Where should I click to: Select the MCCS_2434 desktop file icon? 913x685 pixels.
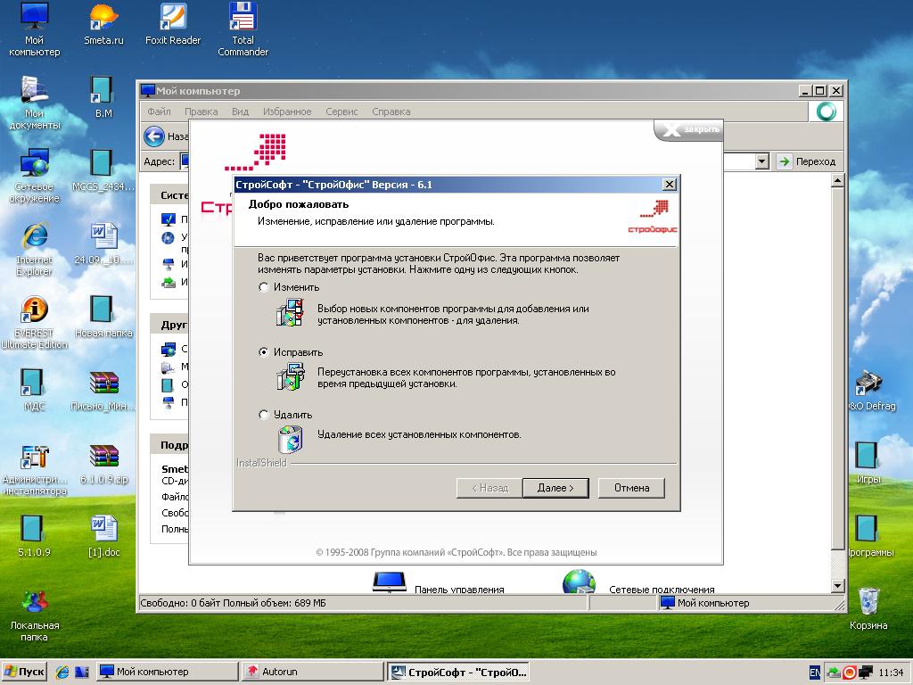103,170
